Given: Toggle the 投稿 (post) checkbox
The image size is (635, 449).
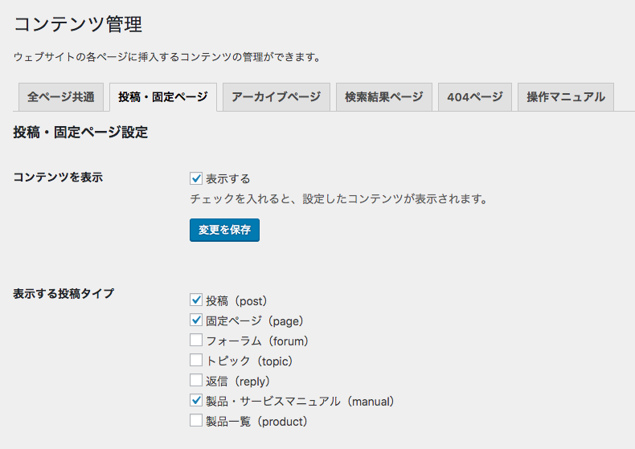Looking at the screenshot, I should tap(196, 300).
